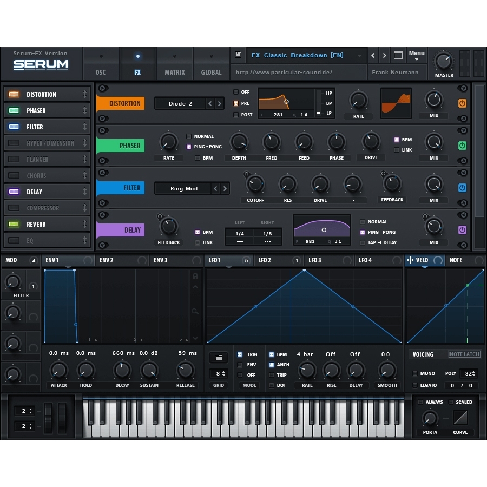Enable MONO voicing checkbox
This screenshot has height=487, width=487.
point(415,373)
